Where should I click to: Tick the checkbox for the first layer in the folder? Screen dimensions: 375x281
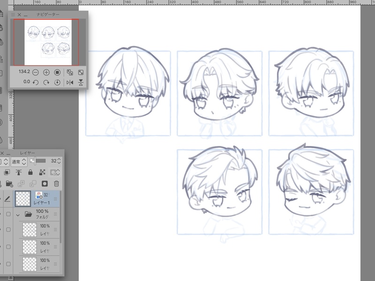[x=8, y=229]
